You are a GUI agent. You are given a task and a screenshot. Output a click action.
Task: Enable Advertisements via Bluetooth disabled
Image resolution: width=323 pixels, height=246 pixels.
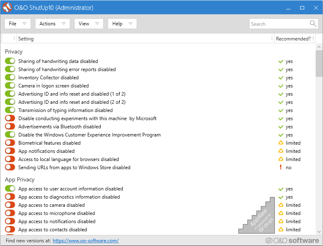10,126
